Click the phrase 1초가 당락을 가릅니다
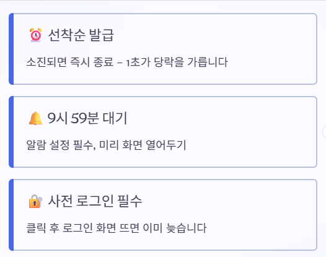This screenshot has width=326, height=257. [x=177, y=62]
